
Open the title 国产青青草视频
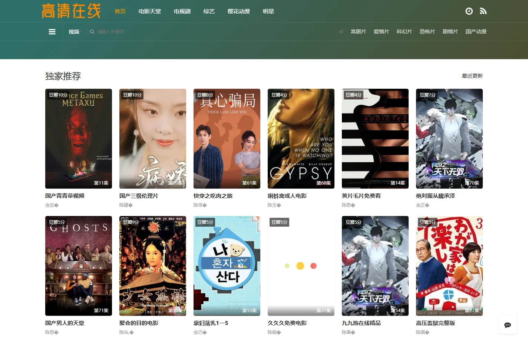pyautogui.click(x=65, y=196)
